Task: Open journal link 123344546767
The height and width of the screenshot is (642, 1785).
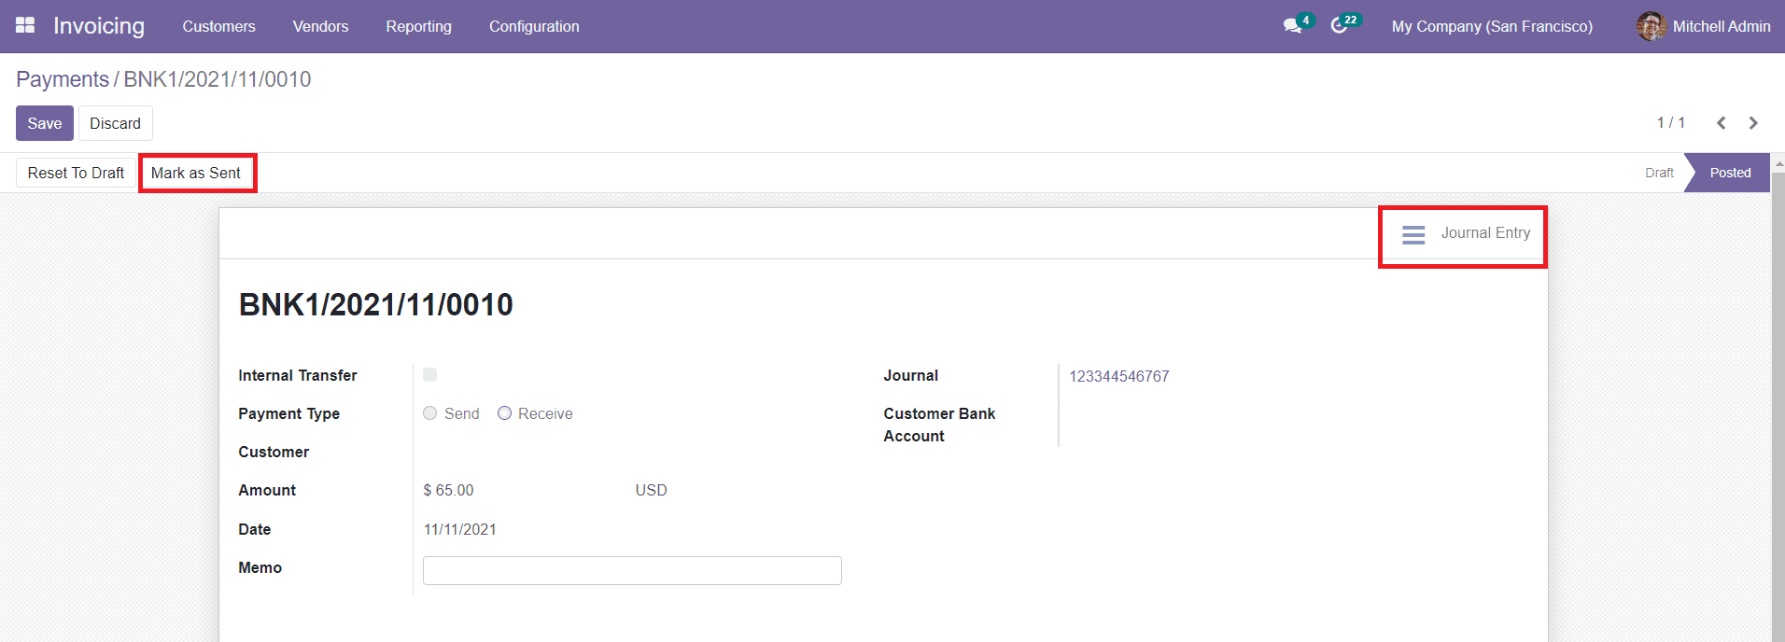Action: click(x=1118, y=376)
